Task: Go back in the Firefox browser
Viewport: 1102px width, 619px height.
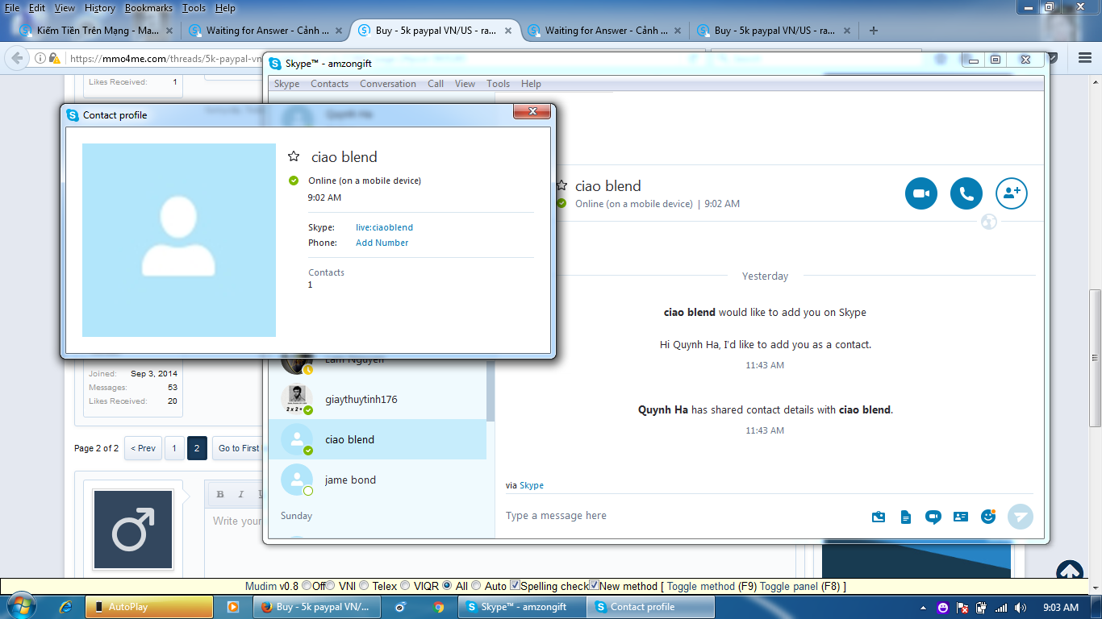Action: [18, 58]
